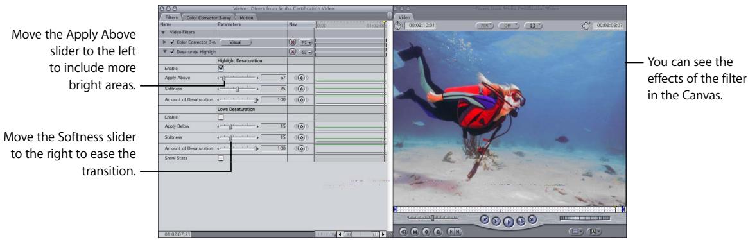Check the Lows Desaturation Enable checkbox
748x240 pixels.
[x=221, y=117]
